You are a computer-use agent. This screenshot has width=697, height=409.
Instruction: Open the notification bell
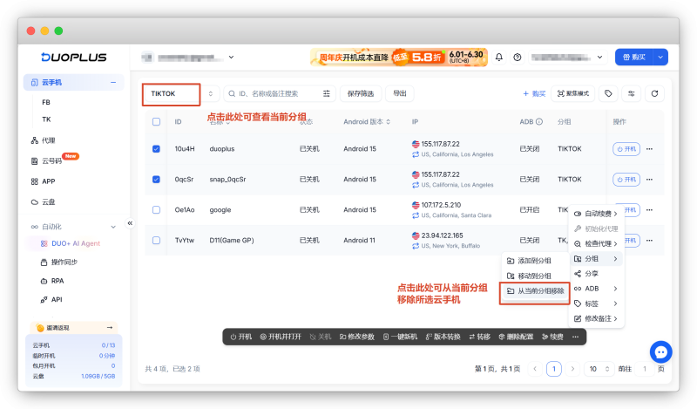coord(498,57)
